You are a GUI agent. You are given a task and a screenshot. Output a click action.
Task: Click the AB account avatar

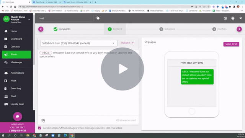pyautogui.click(x=6, y=19)
